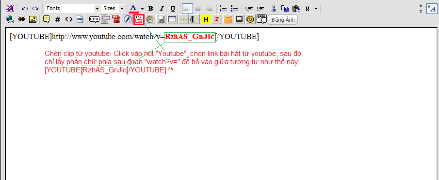
Task: Copy the selected text
Action: point(285,9)
